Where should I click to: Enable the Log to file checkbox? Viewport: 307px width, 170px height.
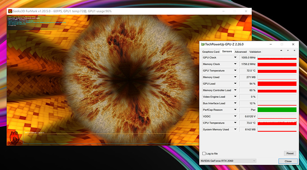[x=204, y=154]
